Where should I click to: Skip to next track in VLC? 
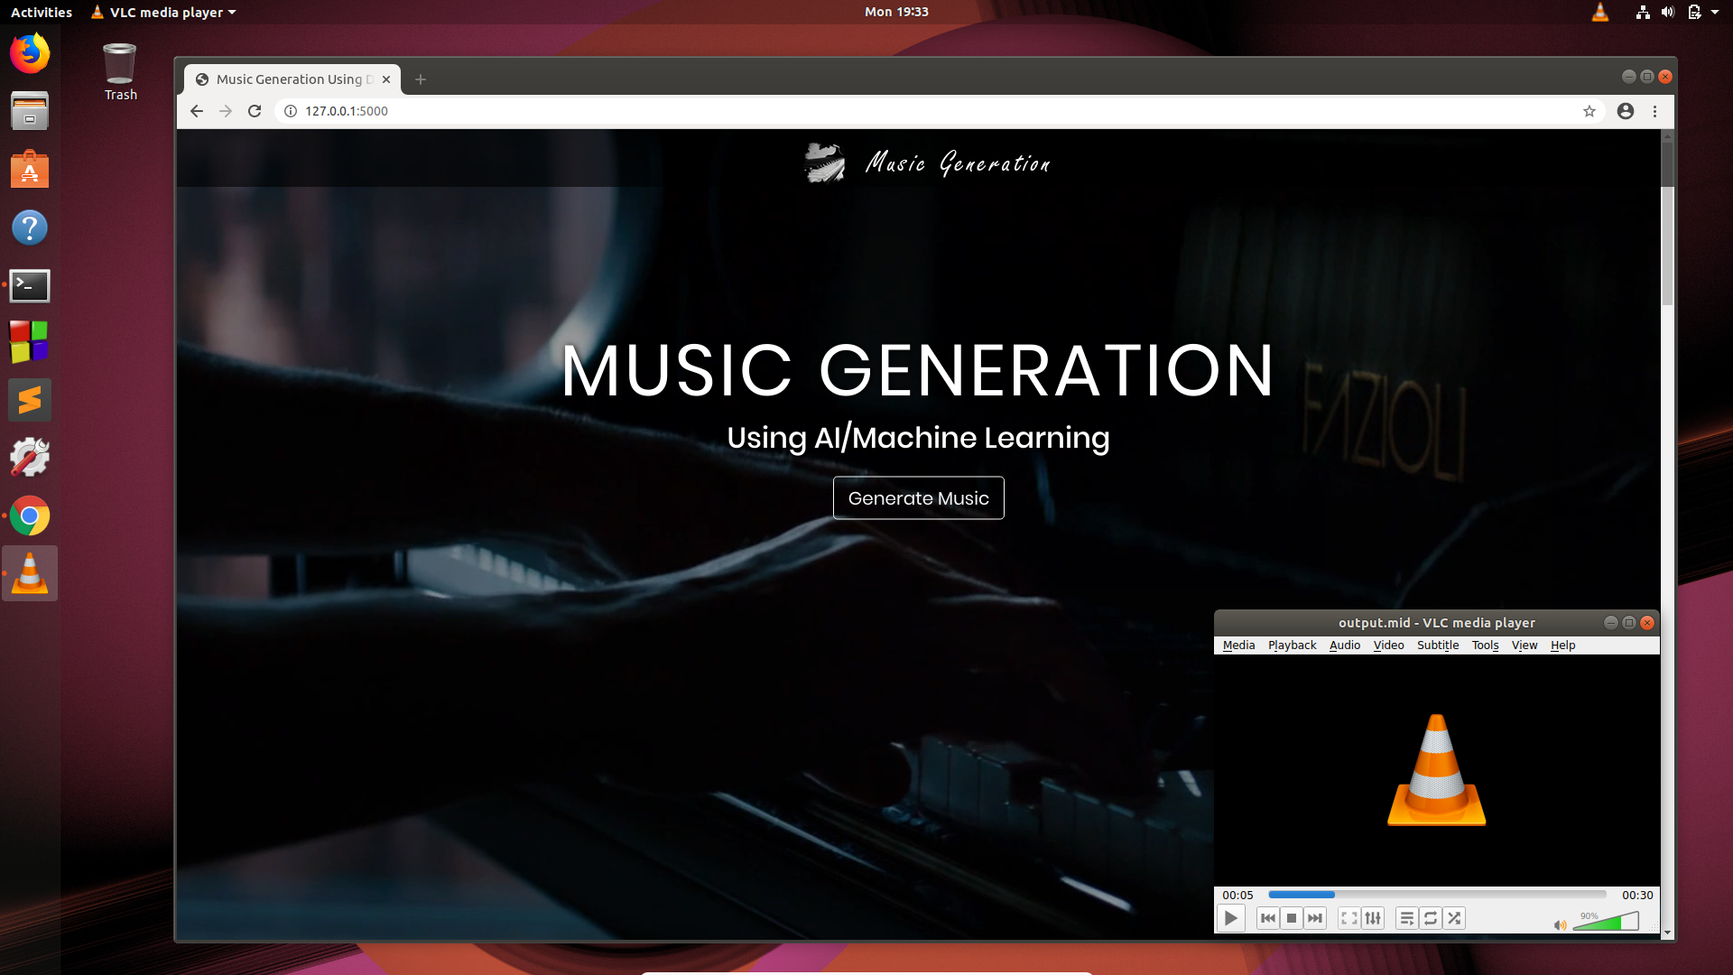tap(1315, 918)
